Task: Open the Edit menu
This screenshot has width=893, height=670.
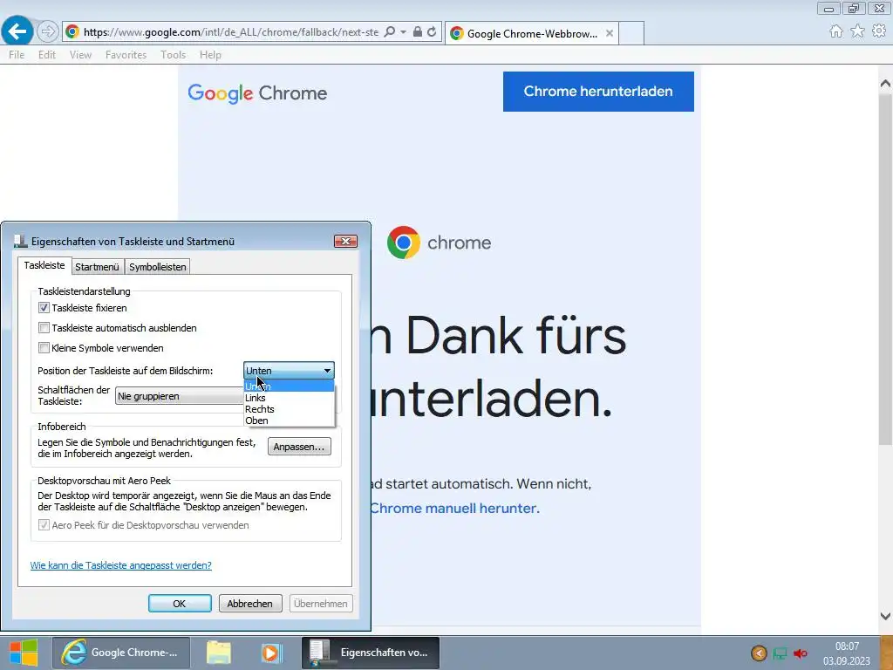Action: (x=47, y=55)
